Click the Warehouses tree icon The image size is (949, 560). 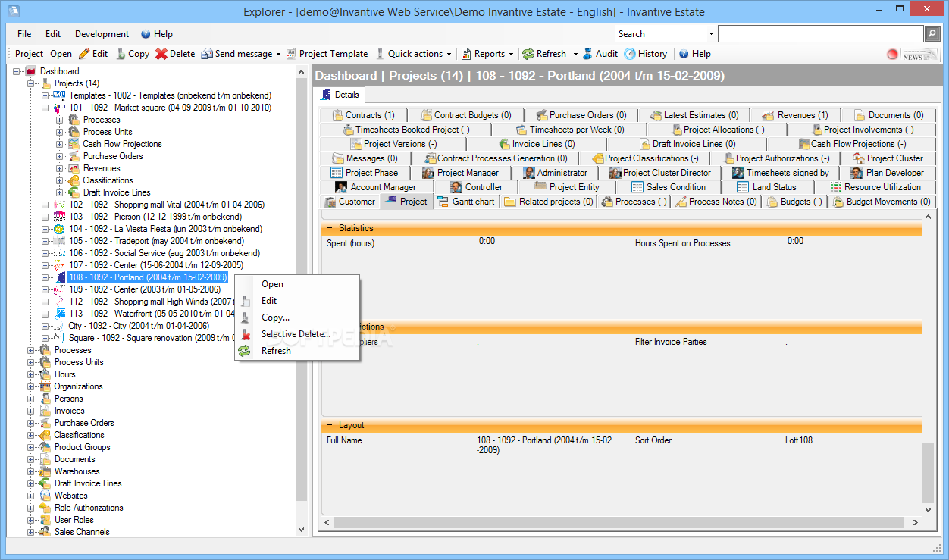pos(45,471)
